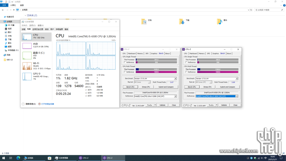This screenshot has height=161, width=286.
Task: Launch Microsoft Edge from the taskbar
Action: click(x=18, y=158)
